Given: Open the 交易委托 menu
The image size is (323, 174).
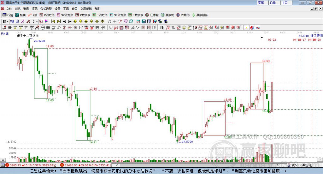Looking at the screenshot, I should [86, 9].
